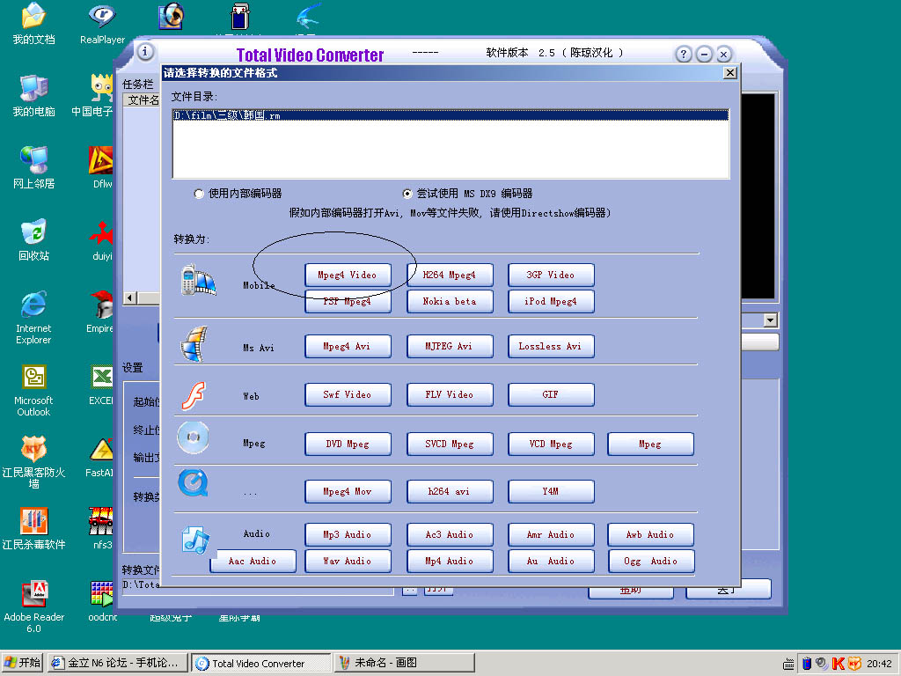The width and height of the screenshot is (901, 676).
Task: Choose the Y4M format
Action: tap(551, 491)
